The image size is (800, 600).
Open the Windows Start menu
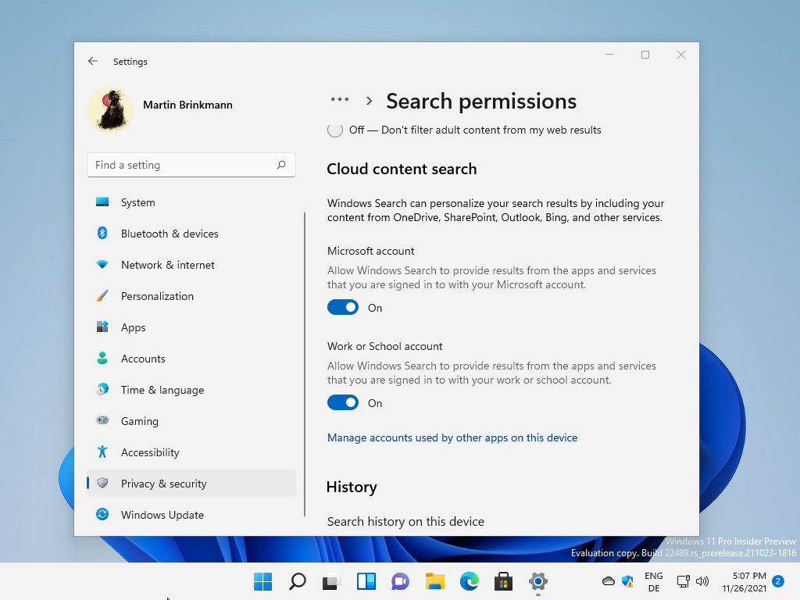point(263,581)
